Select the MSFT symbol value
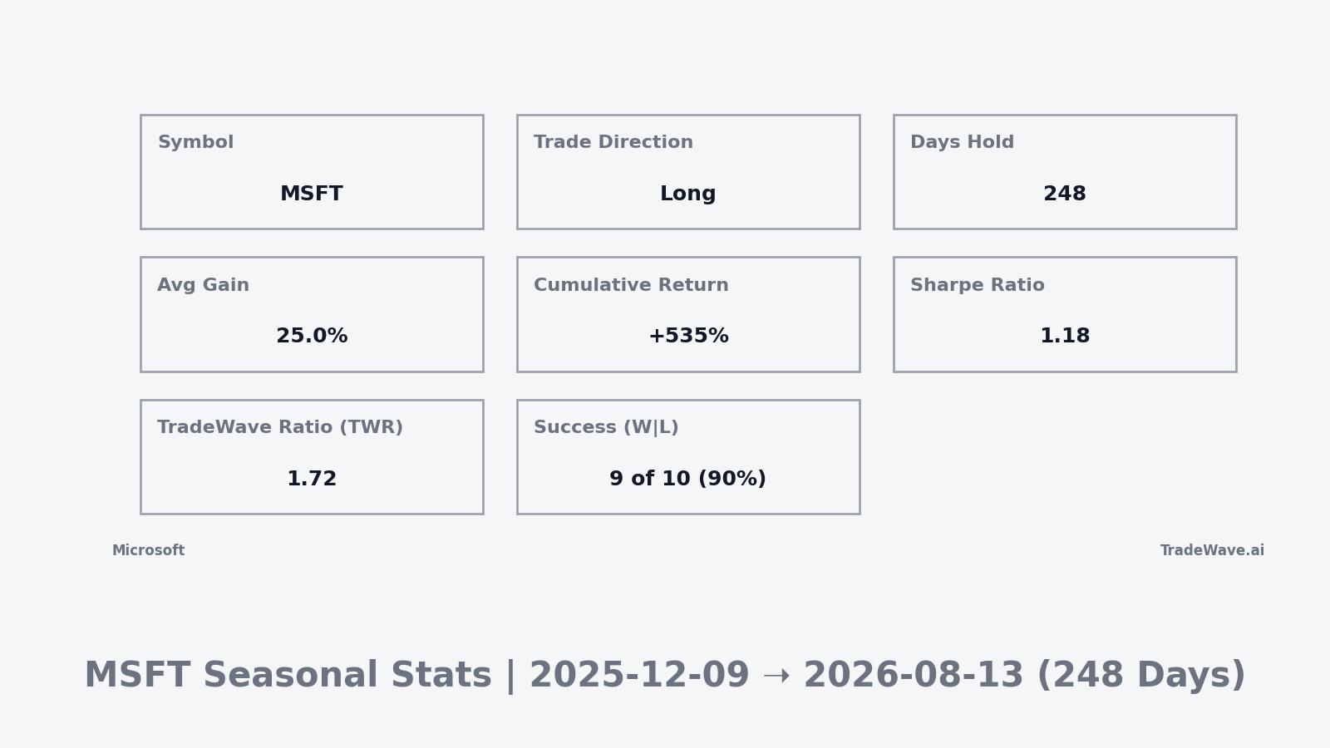1330x748 pixels. 312,194
